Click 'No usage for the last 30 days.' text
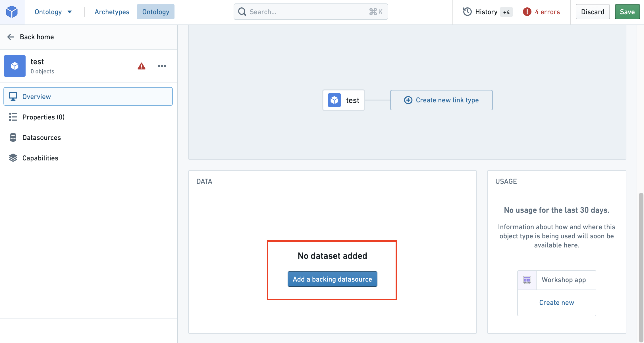Image resolution: width=644 pixels, height=343 pixels. pyautogui.click(x=557, y=210)
